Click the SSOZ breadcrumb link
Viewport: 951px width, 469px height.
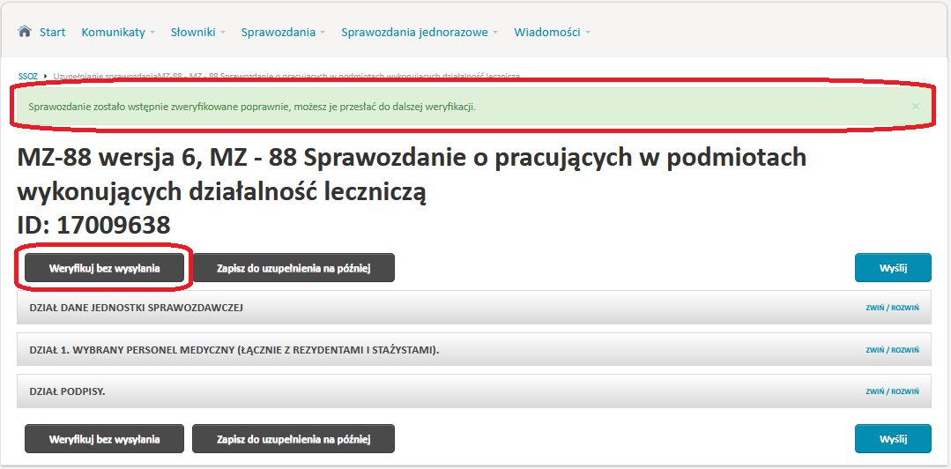click(28, 77)
